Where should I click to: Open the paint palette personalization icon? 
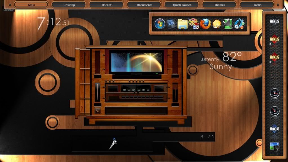[x=194, y=24]
